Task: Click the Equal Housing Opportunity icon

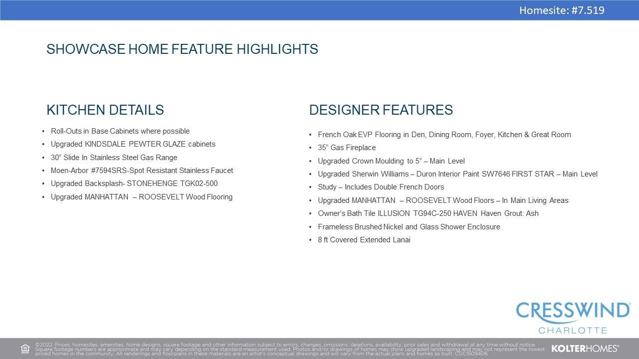Action: [25, 349]
